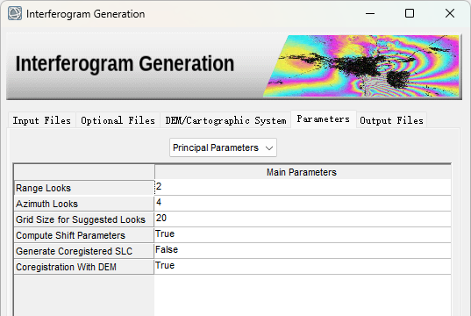
Task: Select the Grid Size for Suggested Looks label
Action: (84, 219)
